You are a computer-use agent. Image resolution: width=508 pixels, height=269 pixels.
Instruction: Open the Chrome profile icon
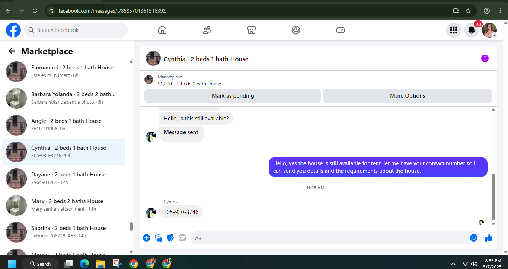[487, 11]
